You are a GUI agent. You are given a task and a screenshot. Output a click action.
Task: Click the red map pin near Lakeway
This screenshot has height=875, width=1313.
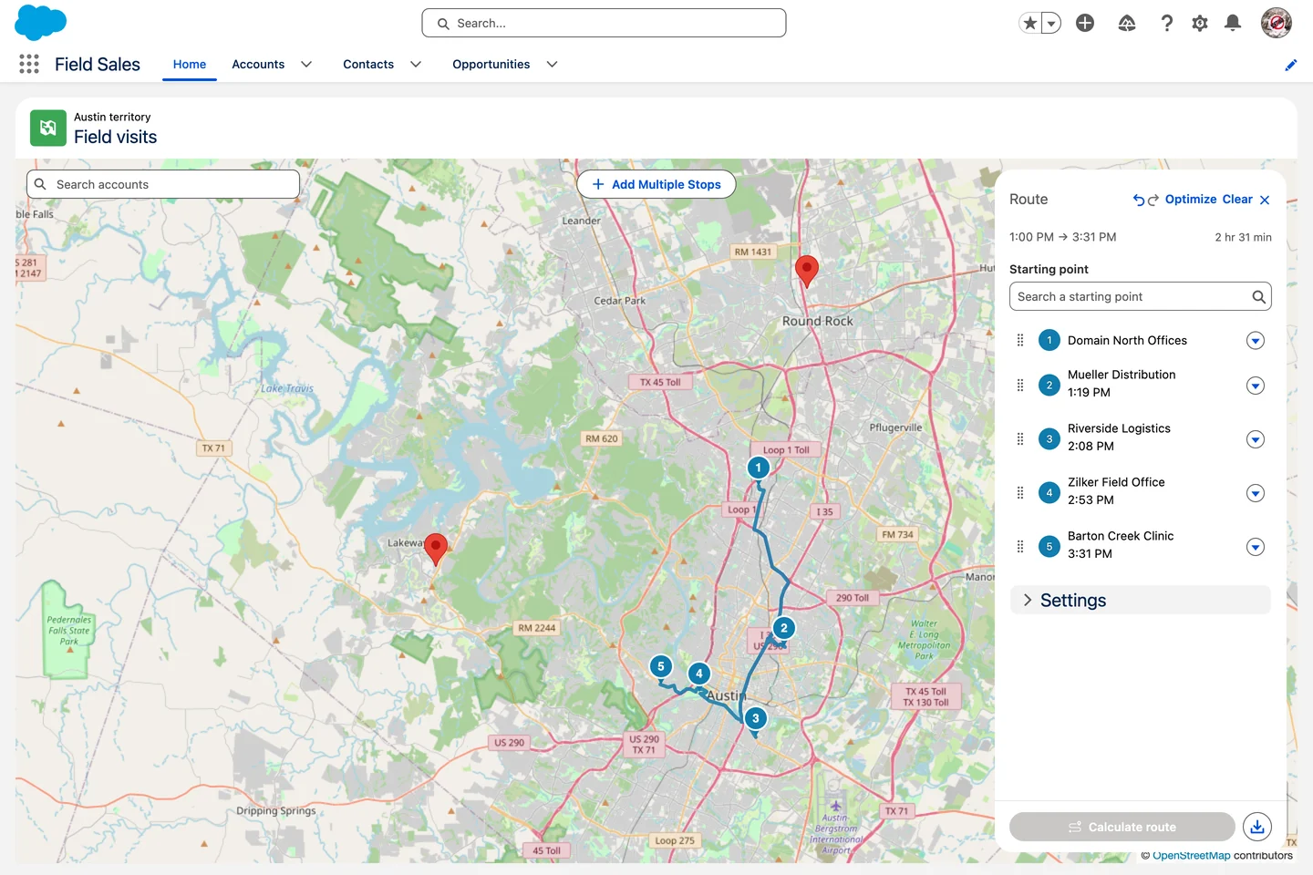pos(436,549)
